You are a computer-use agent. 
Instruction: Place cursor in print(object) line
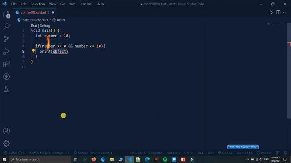point(54,51)
